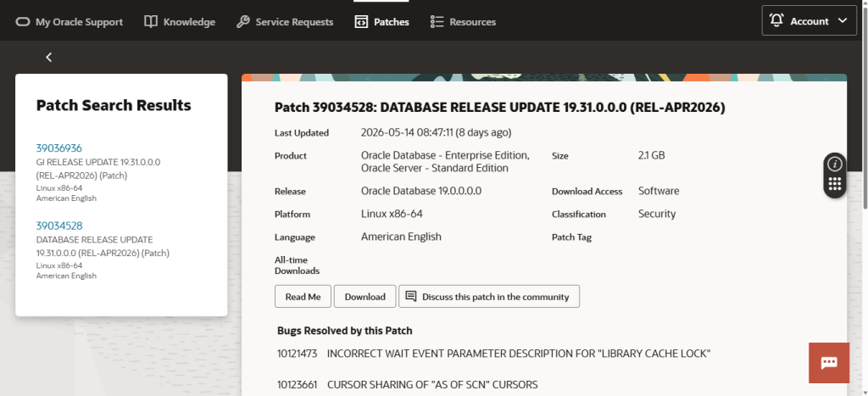Viewport: 868px width, 396px height.
Task: Click the Patch 39034528 title heading
Action: click(500, 108)
